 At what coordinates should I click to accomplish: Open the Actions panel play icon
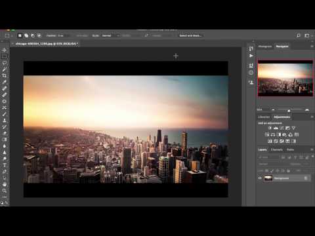(251, 56)
